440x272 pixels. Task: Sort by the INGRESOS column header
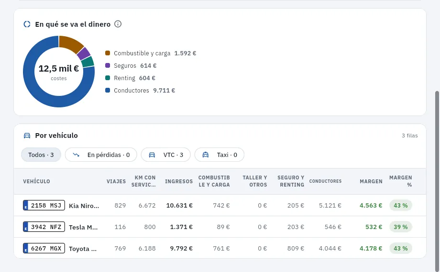pyautogui.click(x=179, y=181)
